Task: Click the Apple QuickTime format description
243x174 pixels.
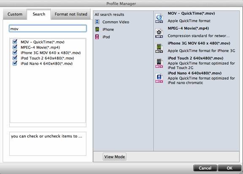Action: coord(189,21)
